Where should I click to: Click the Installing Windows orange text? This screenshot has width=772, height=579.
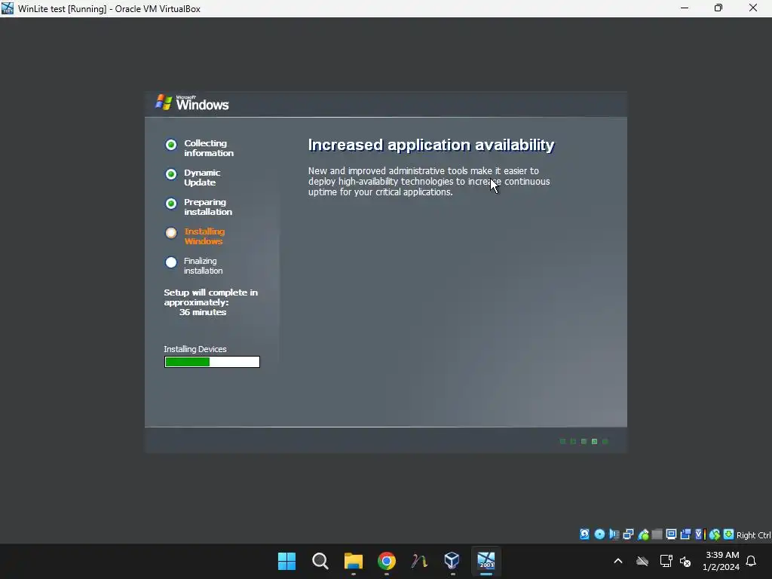tap(204, 236)
